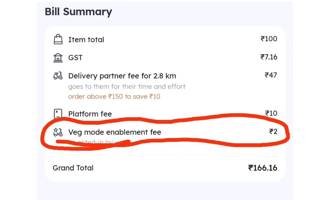Tap the ₹7.16 GST amount
Image resolution: width=330 pixels, height=200 pixels.
(269, 57)
